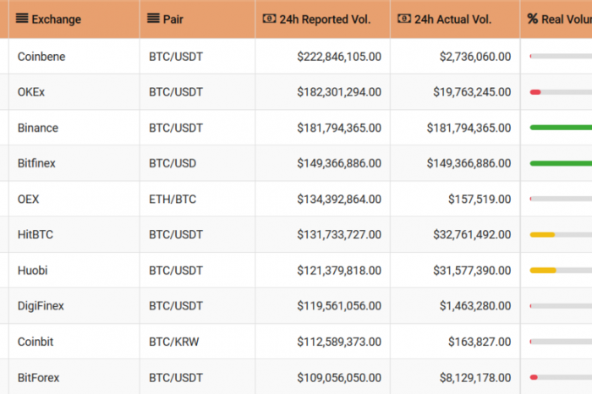Click the Coinbit real volume bar
Viewport: 592px width, 394px height.
click(x=561, y=342)
